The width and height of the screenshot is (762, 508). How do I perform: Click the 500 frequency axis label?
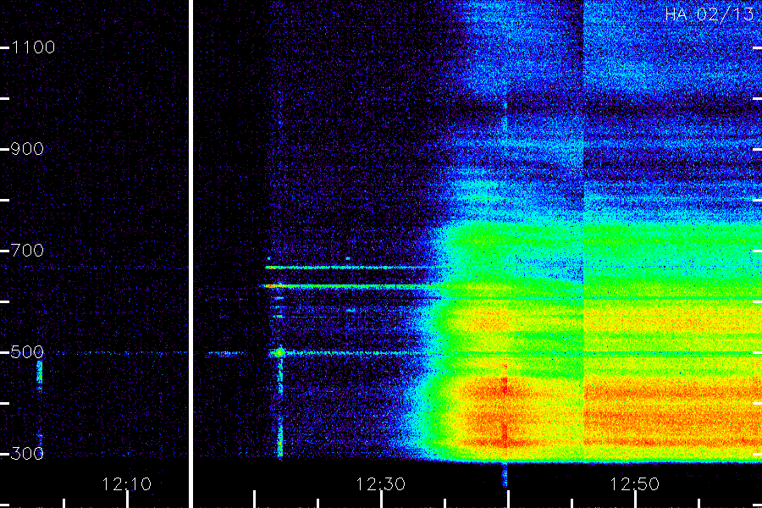(27, 352)
